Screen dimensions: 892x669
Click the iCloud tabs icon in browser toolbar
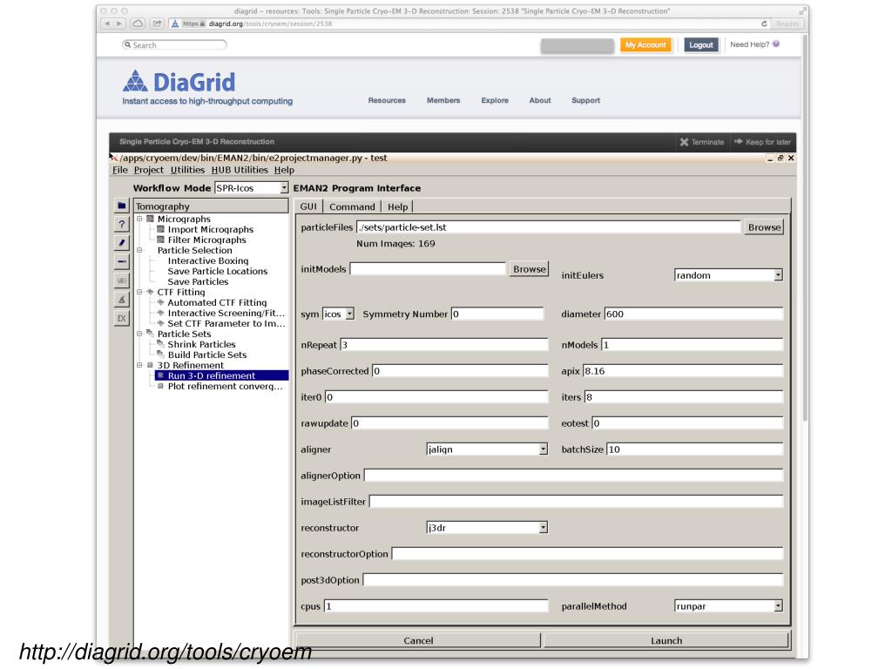point(138,24)
